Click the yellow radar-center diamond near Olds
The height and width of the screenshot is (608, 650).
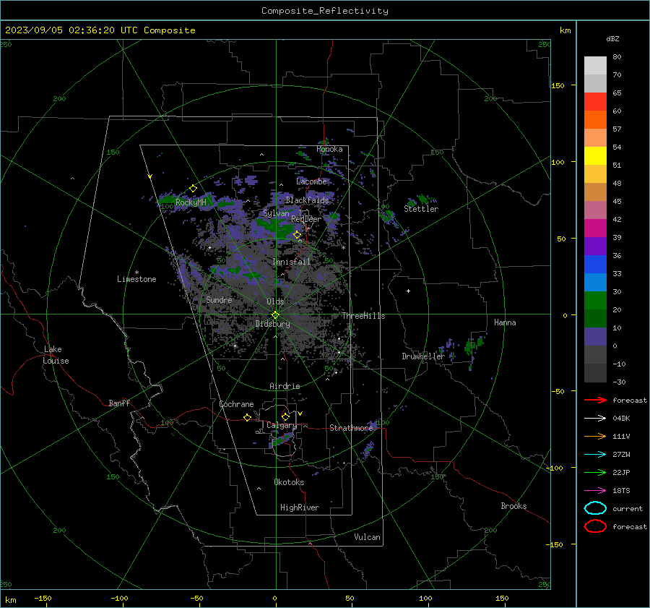click(x=275, y=314)
